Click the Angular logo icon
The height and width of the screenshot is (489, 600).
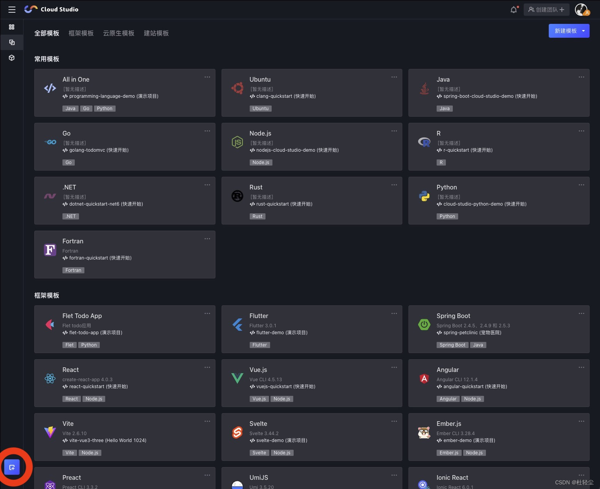click(424, 378)
